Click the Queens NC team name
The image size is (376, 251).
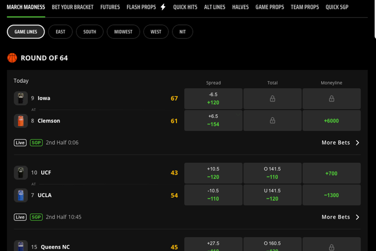(55, 247)
